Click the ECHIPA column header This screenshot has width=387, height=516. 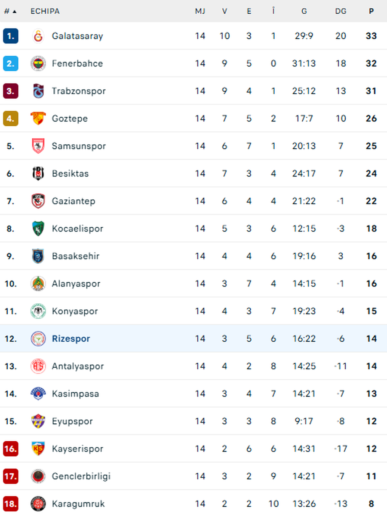45,11
